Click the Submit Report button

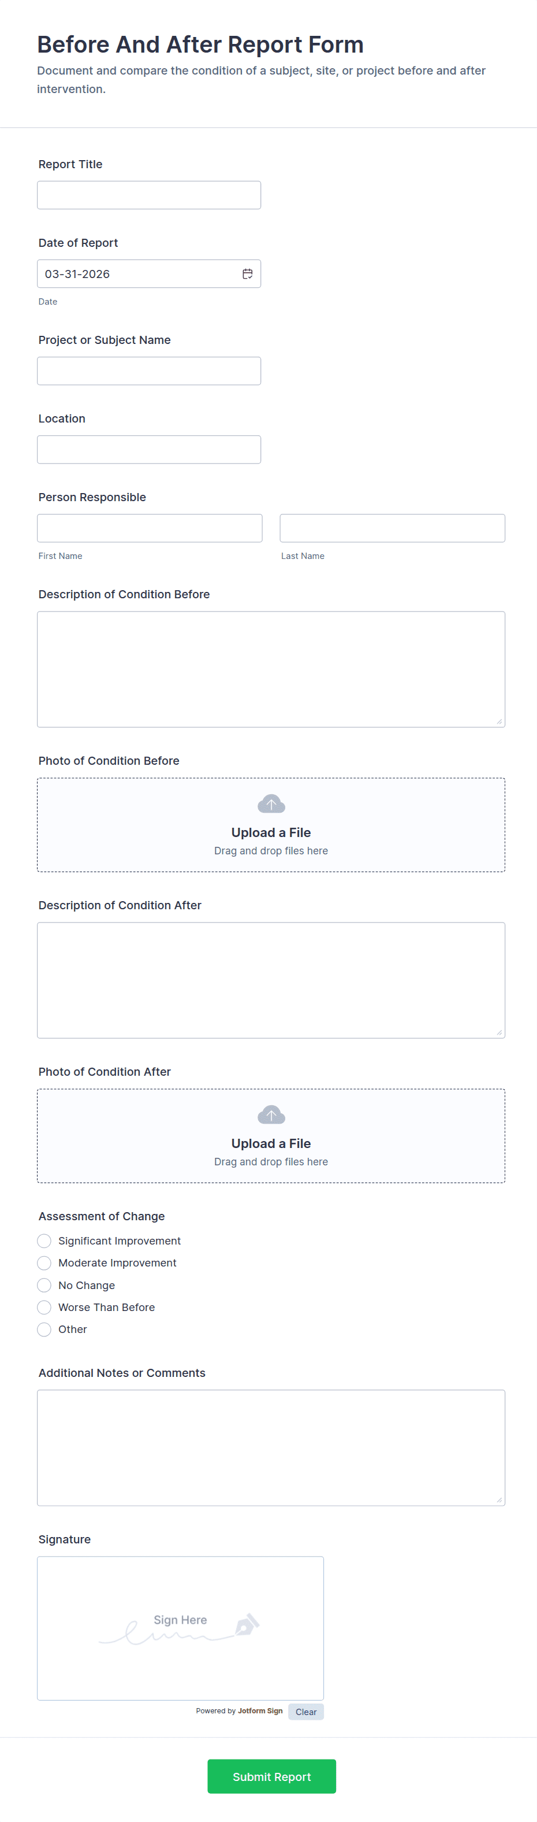(x=271, y=1776)
